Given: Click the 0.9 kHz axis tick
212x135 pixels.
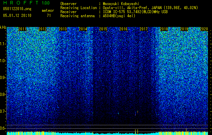Looking at the screenshot, I should [x=3, y=78].
